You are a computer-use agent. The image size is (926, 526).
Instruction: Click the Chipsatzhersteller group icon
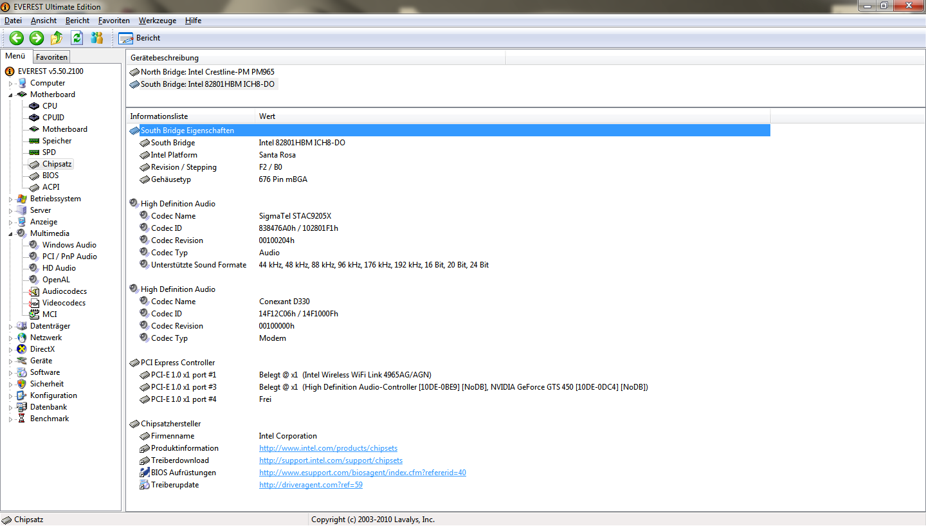pos(134,424)
